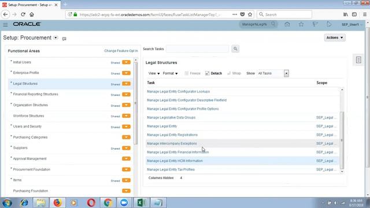Click the Search Tasks magnifier button

[235, 49]
